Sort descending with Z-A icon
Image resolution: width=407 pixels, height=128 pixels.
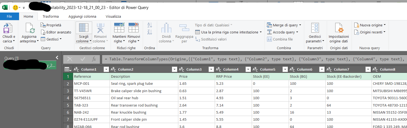pos(150,32)
